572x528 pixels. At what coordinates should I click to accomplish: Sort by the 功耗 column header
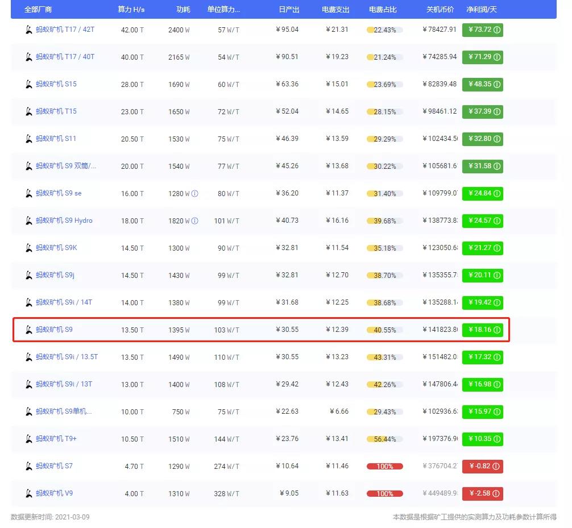point(183,10)
